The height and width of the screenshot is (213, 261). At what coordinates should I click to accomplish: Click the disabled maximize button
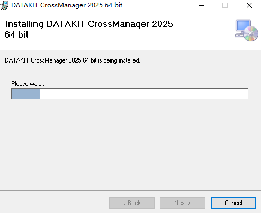(225, 5)
